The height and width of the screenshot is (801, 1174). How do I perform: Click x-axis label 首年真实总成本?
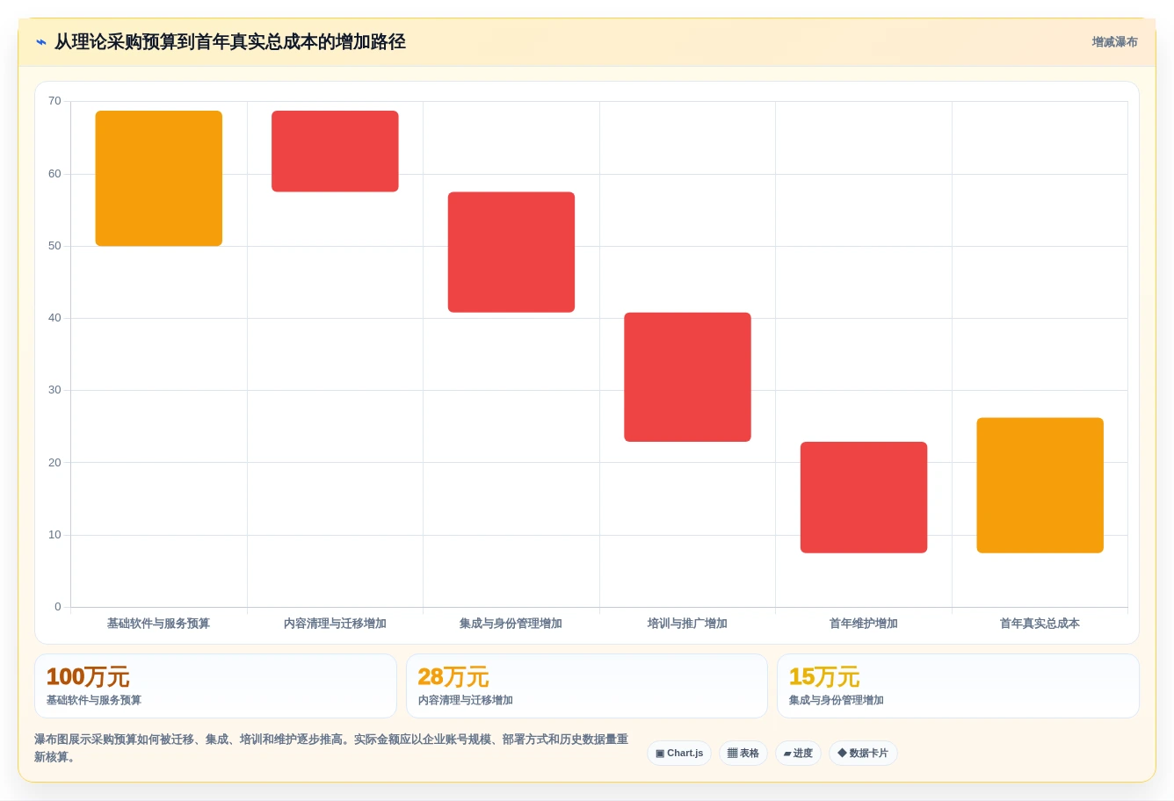tap(1040, 624)
